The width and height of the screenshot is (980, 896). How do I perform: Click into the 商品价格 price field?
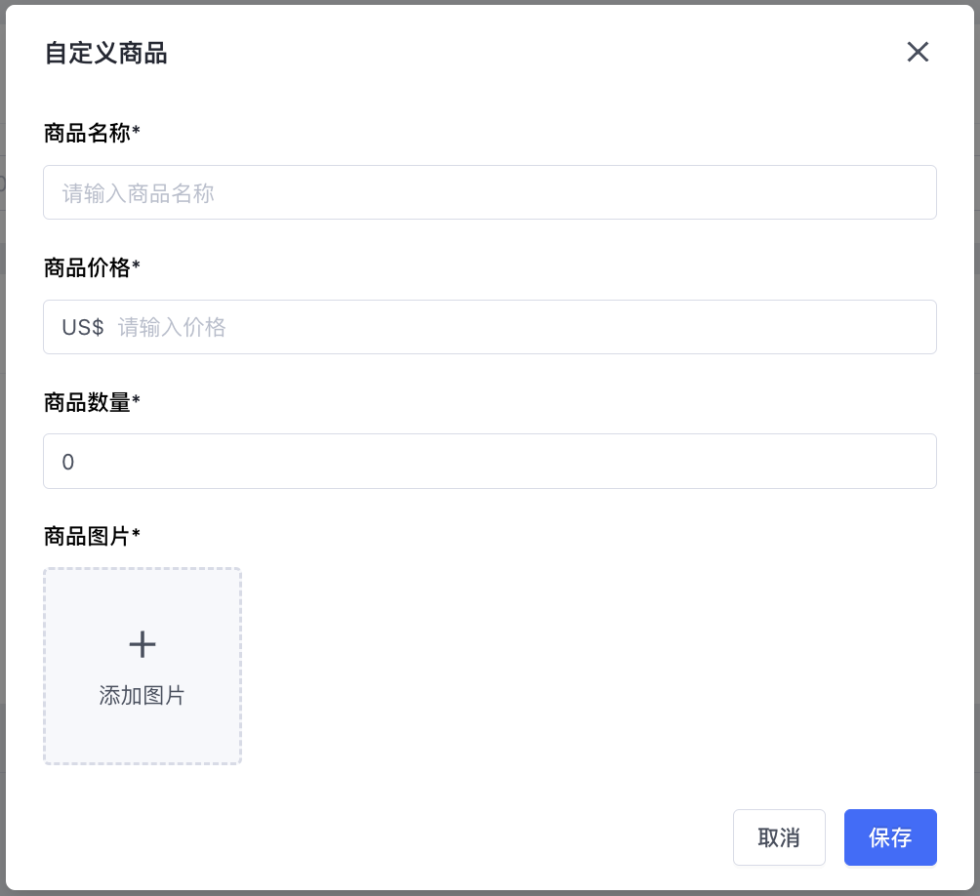point(525,327)
